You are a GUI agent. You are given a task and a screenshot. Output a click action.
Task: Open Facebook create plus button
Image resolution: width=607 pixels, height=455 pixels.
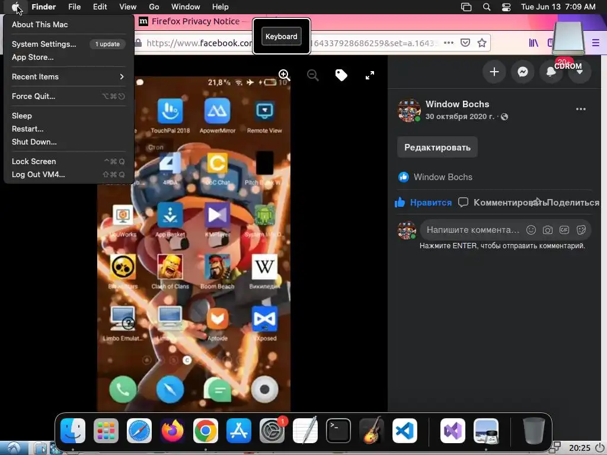494,72
